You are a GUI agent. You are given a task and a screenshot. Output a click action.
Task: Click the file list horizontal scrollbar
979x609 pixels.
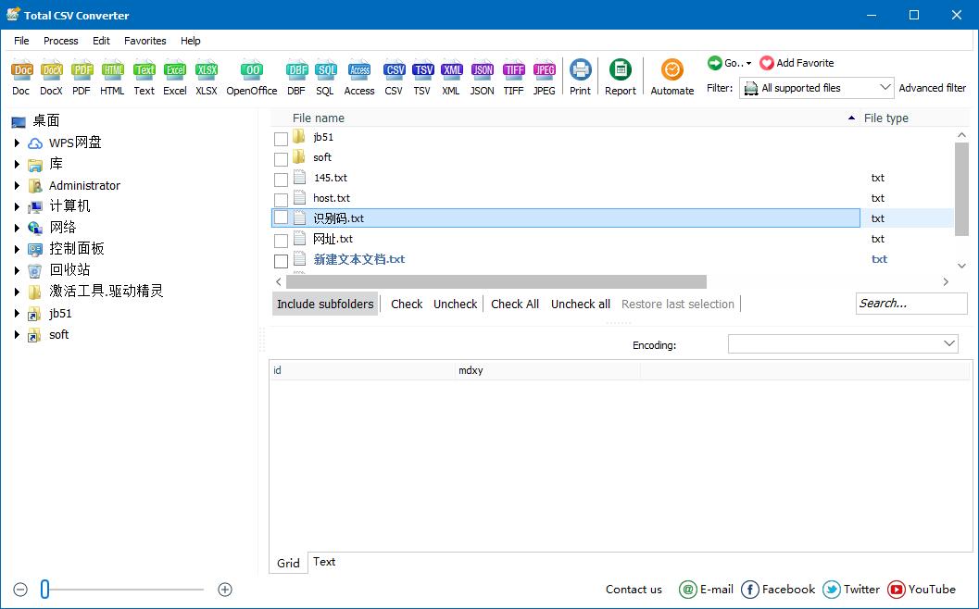pos(496,282)
